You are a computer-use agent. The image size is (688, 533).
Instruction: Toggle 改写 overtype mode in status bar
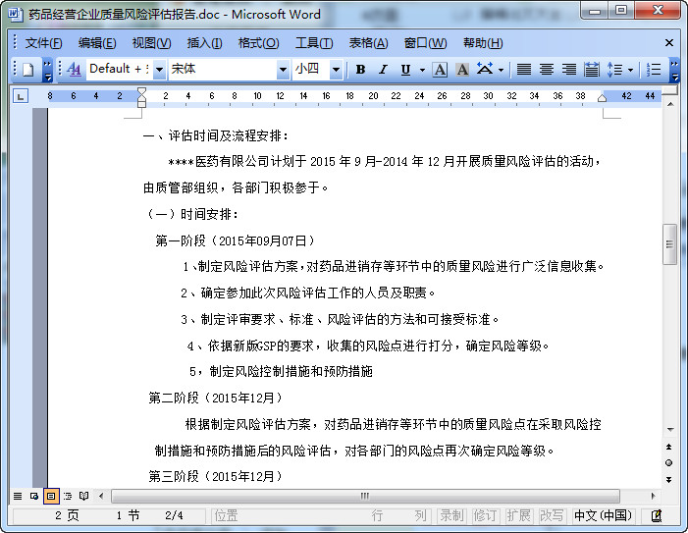click(x=552, y=515)
